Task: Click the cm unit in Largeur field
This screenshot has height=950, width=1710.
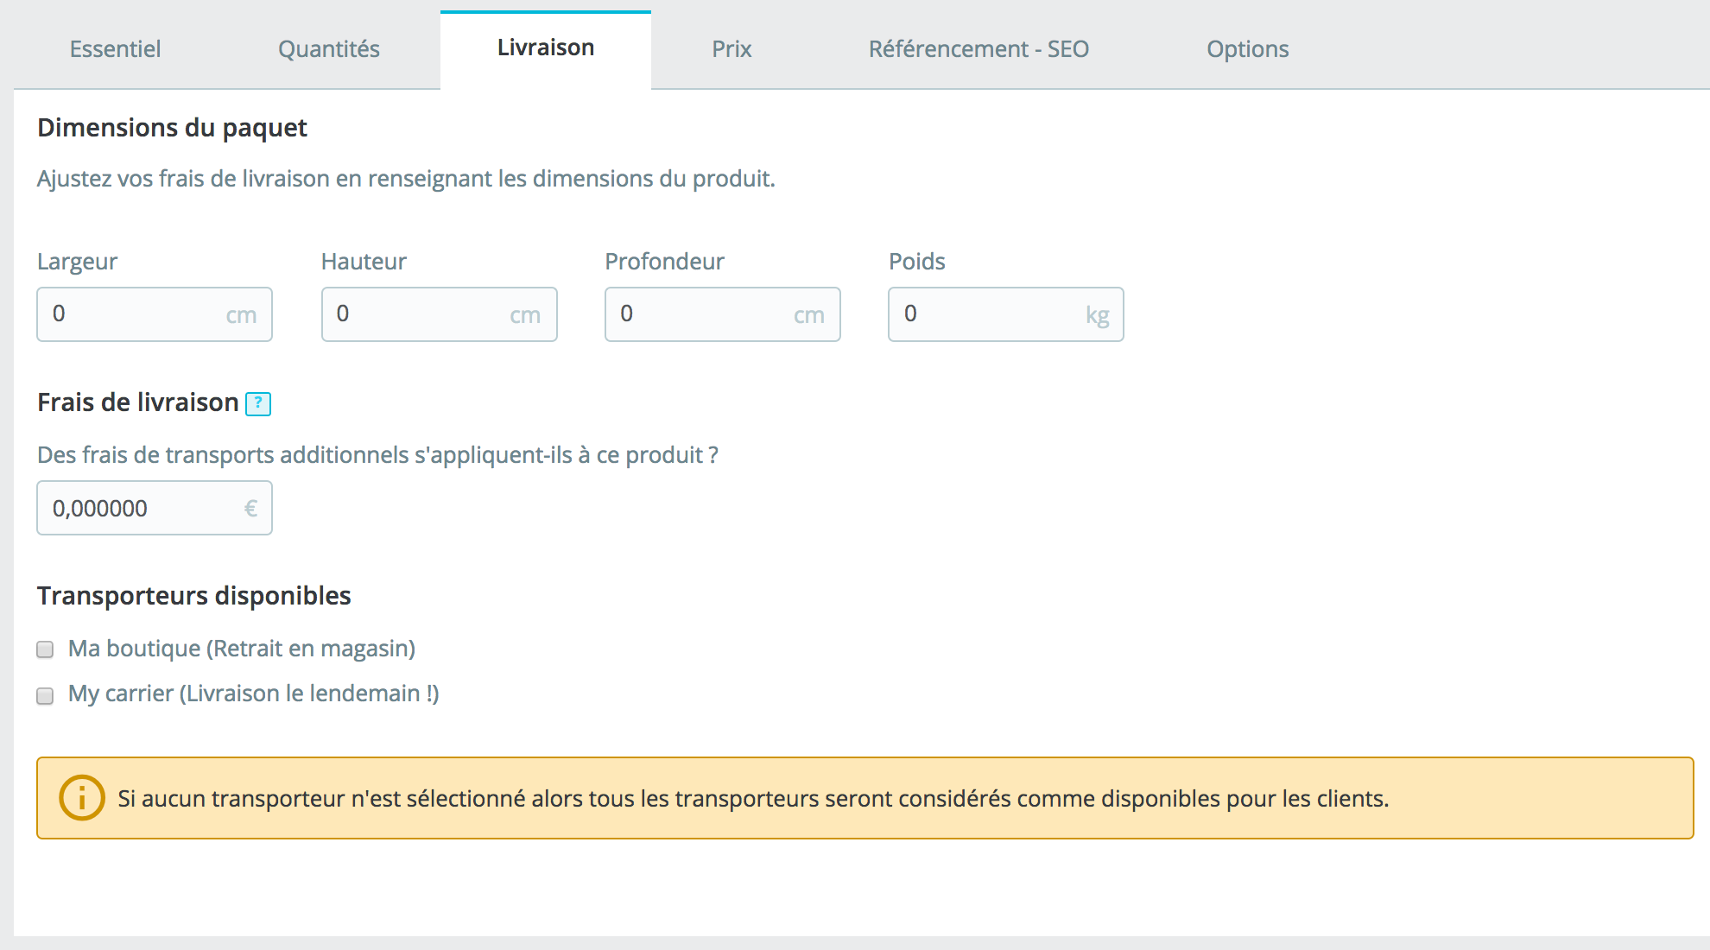Action: click(241, 315)
